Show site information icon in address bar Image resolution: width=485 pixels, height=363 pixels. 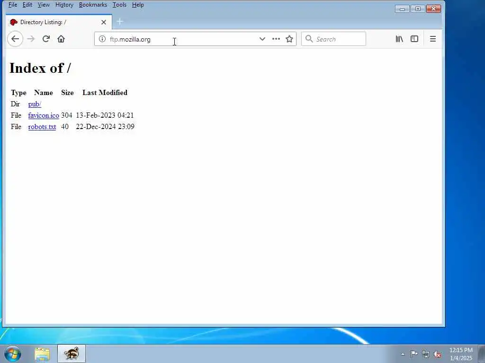[102, 39]
